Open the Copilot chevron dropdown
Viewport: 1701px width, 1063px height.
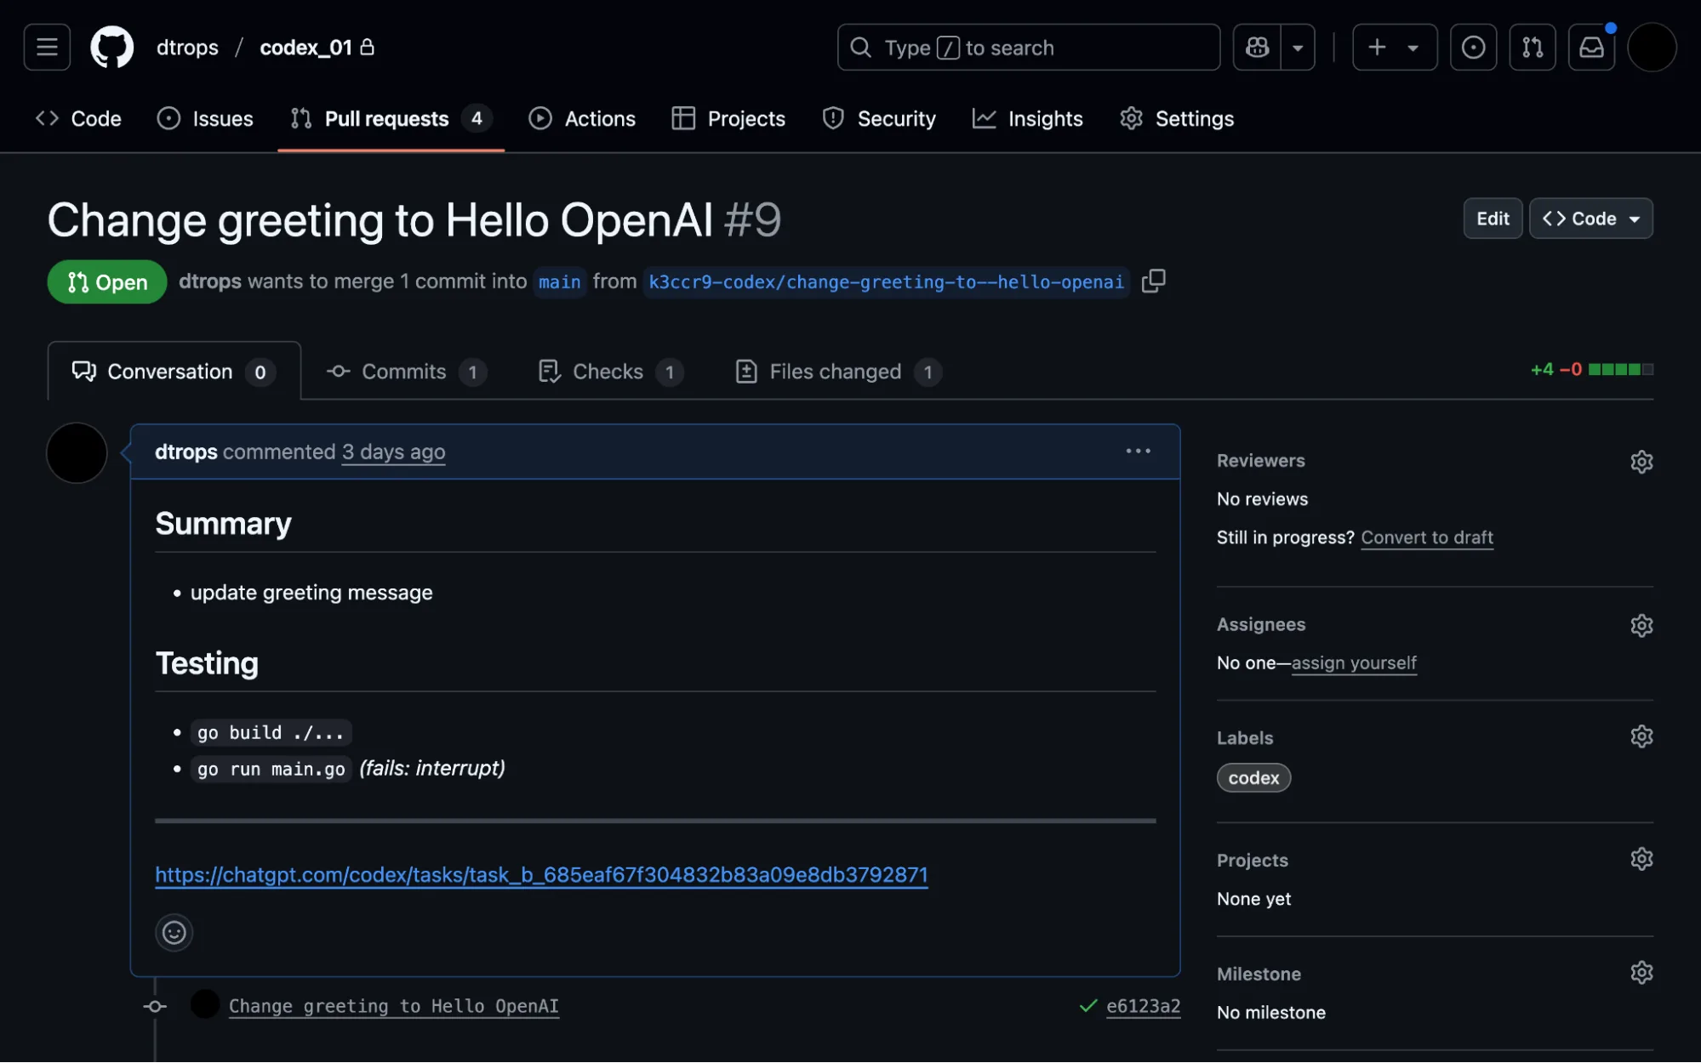pyautogui.click(x=1297, y=47)
